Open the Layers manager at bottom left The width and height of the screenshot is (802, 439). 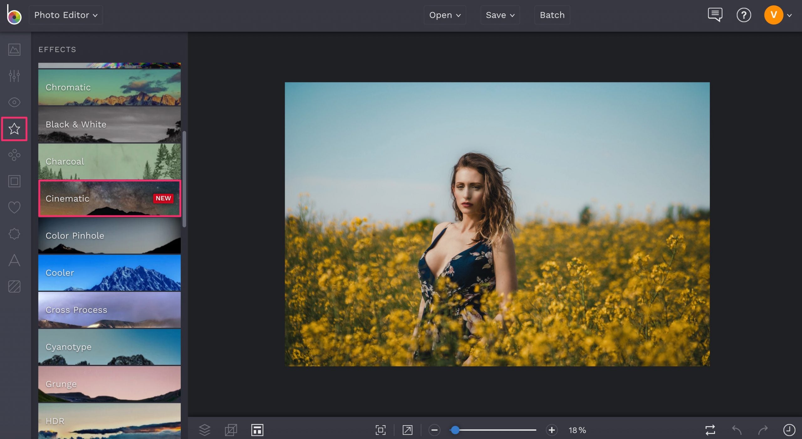(x=205, y=430)
